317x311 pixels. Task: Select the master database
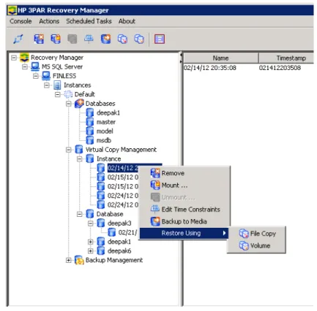pyautogui.click(x=106, y=122)
